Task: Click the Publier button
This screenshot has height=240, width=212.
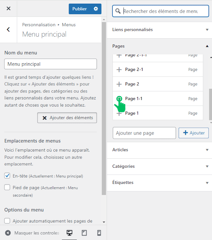Action: tap(79, 9)
